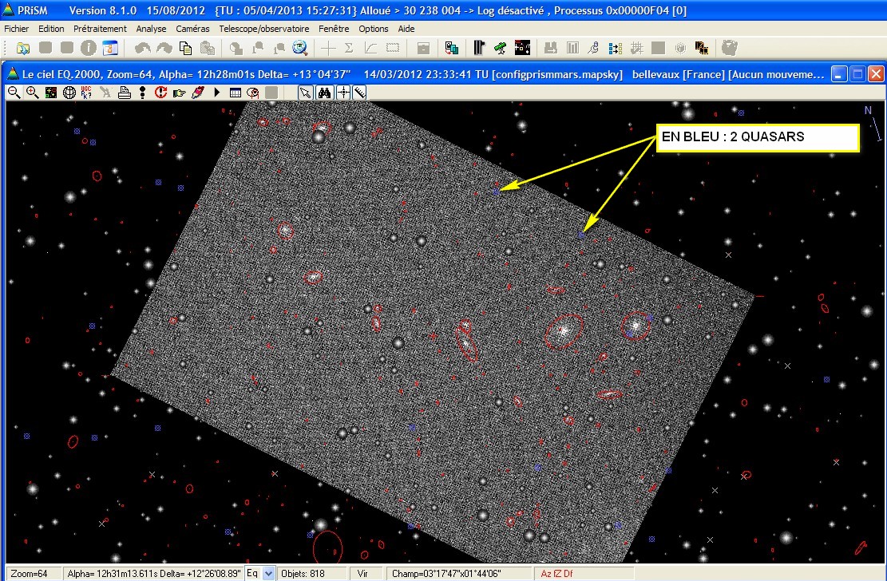Viewport: 887px width, 581px height.
Task: Close the Le ciel sky map window
Action: 876,74
